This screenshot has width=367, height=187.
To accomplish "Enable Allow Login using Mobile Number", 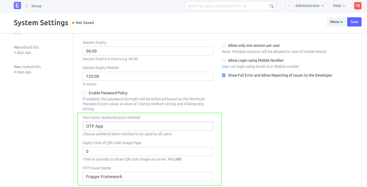I will (x=224, y=60).
